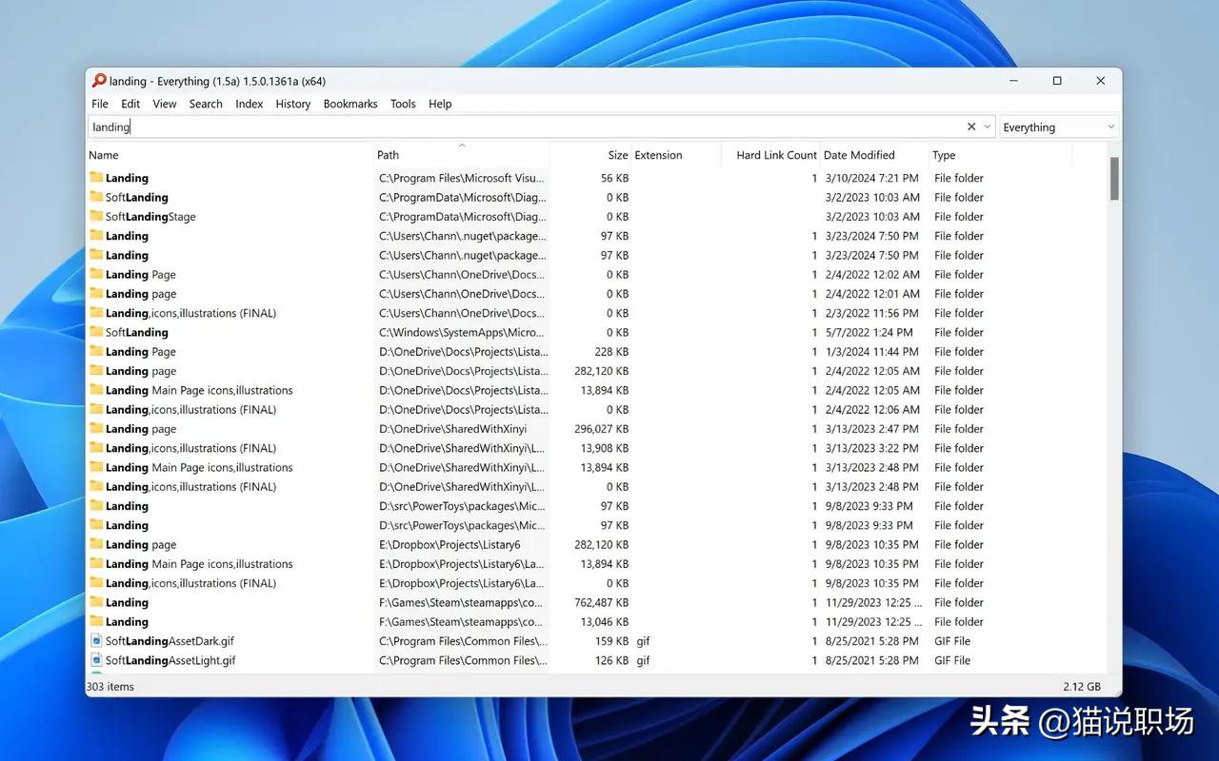Sort results by Size column header
This screenshot has height=761, width=1219.
coord(618,155)
